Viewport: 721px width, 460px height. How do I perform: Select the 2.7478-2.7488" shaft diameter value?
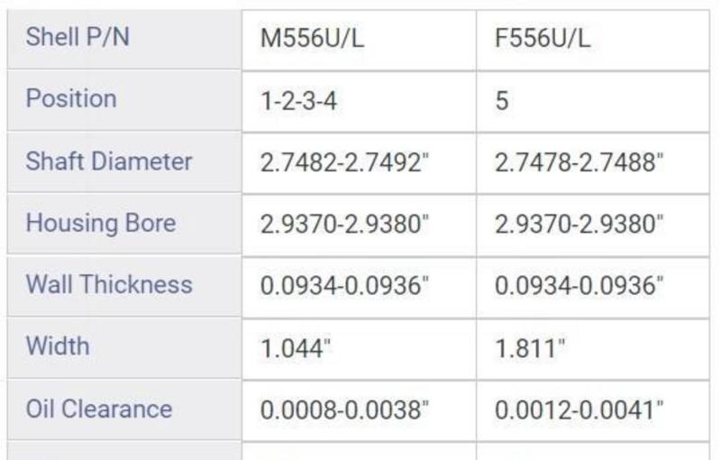[580, 163]
